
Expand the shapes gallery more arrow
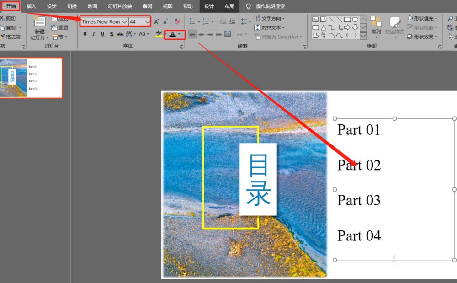click(x=363, y=36)
